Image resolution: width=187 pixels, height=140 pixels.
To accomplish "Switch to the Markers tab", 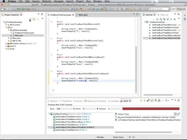I will click(x=53, y=101).
